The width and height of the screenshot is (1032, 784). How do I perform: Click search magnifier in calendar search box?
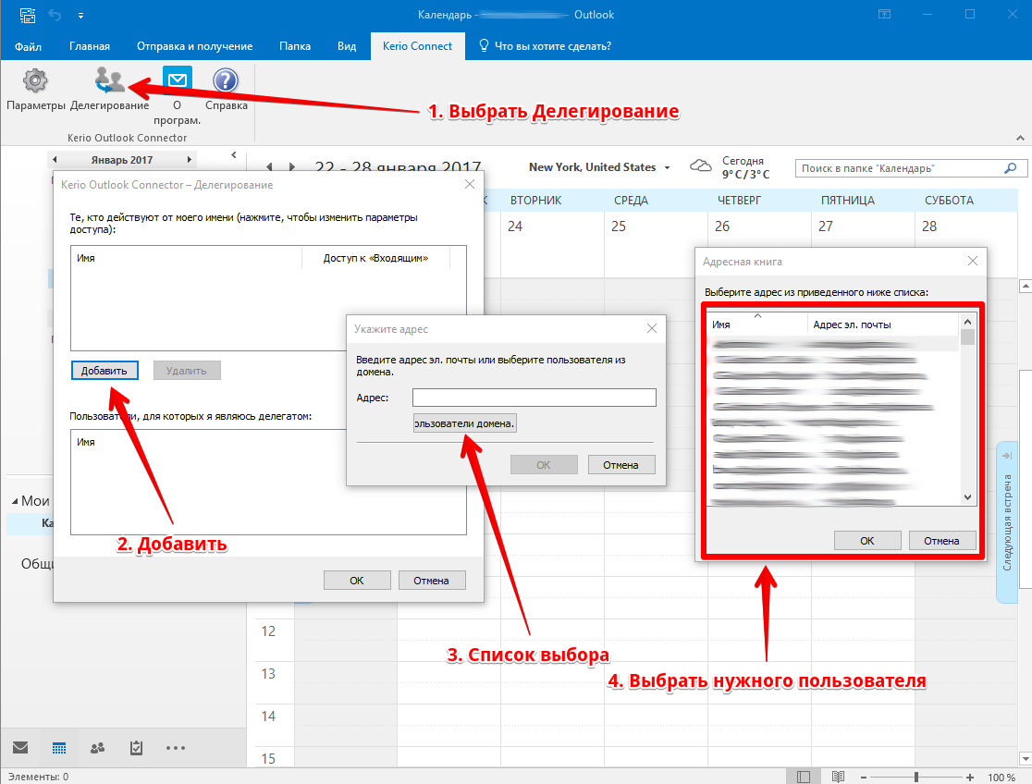click(1010, 168)
